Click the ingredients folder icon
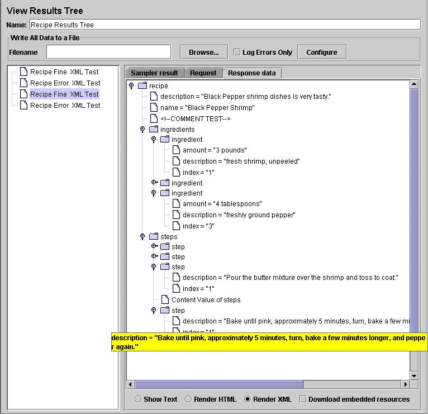Viewport: 428px width, 414px height. [154, 129]
